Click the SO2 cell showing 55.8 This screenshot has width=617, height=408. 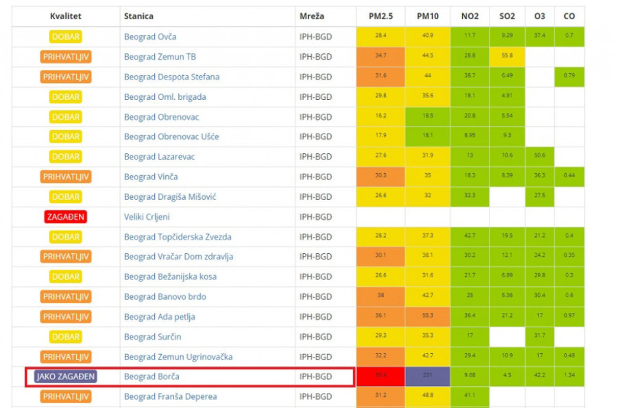pyautogui.click(x=507, y=57)
